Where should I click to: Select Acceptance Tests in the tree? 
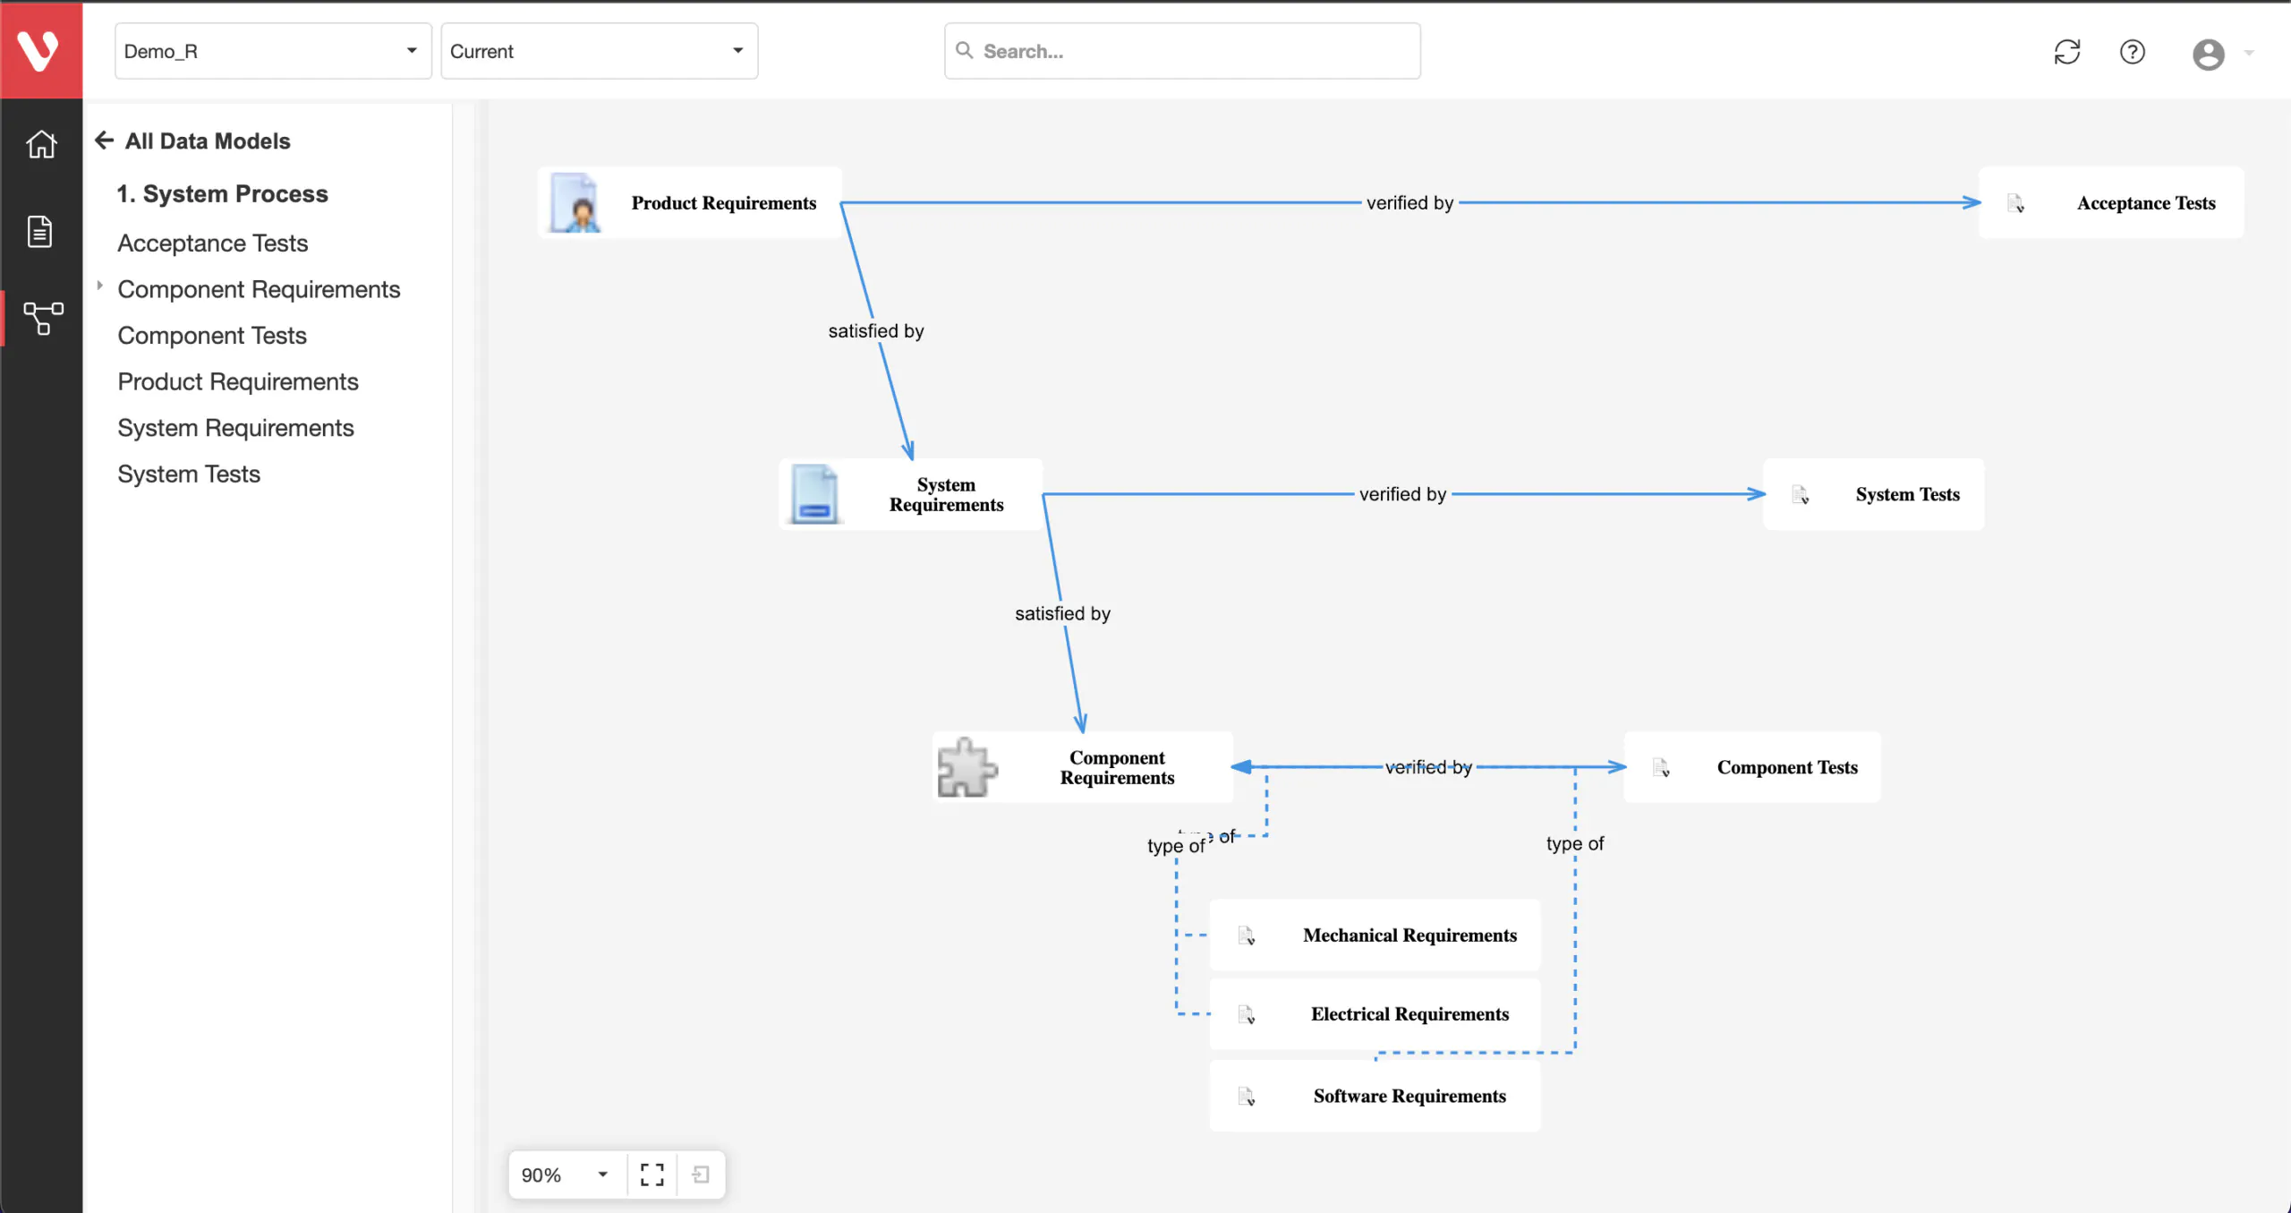click(213, 243)
